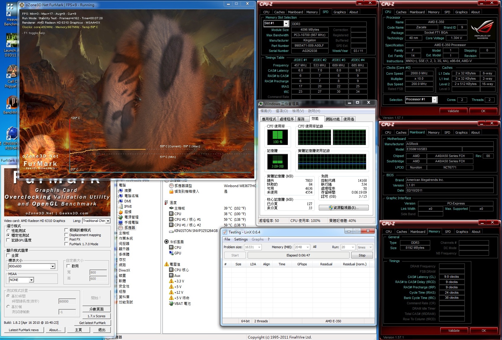Select the 手提電腦 laptop icon in the tree
Viewport: 502px width, 340px height.
pyautogui.click(x=121, y=223)
